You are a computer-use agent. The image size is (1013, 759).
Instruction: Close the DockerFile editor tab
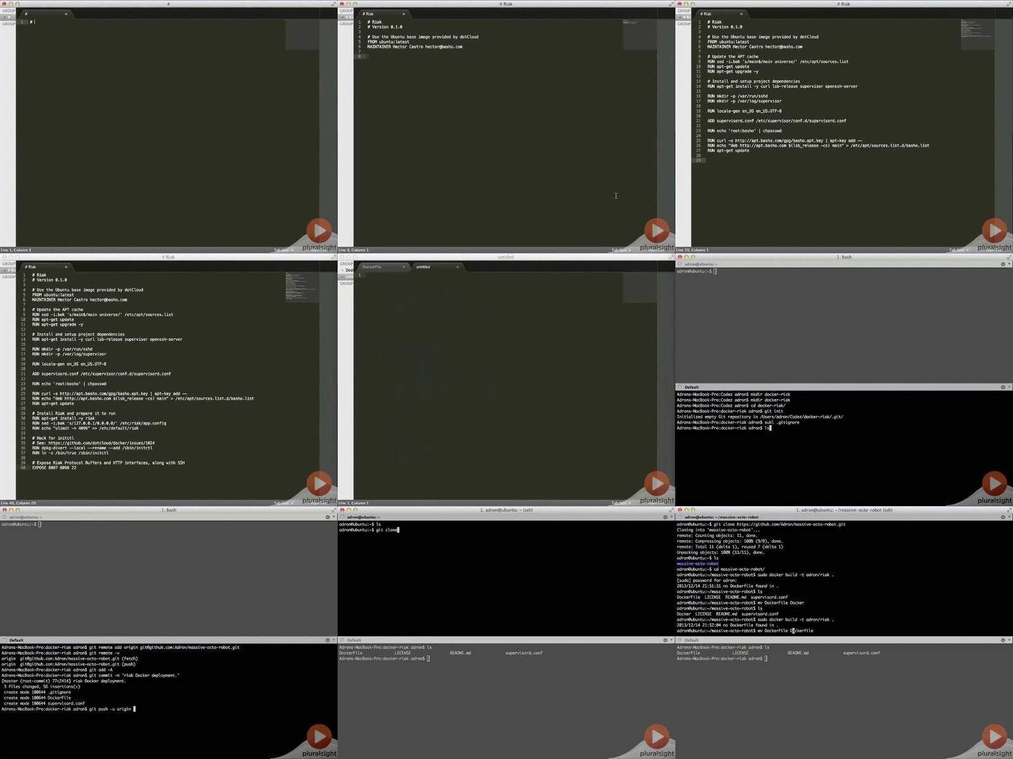(x=403, y=267)
